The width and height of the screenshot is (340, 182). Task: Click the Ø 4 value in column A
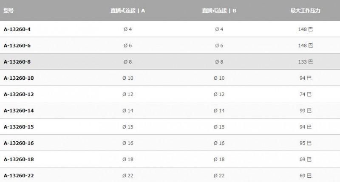click(x=128, y=29)
